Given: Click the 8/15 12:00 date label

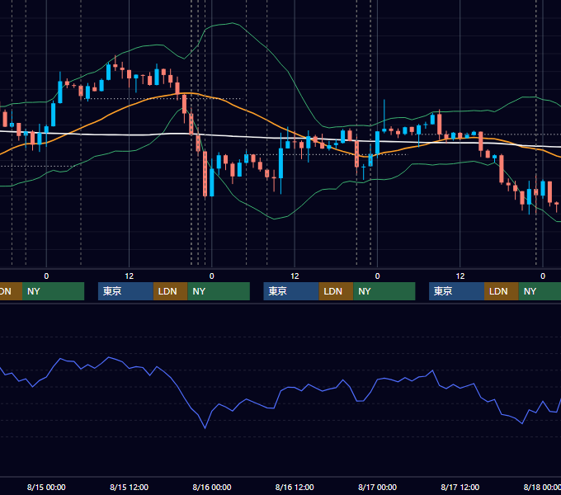Looking at the screenshot, I should pos(129,487).
